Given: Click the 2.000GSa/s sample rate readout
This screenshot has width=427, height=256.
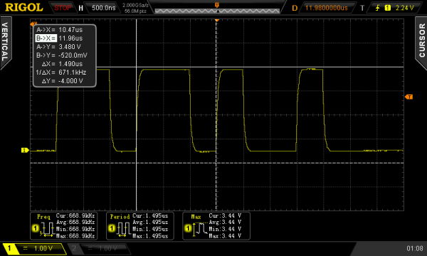Looking at the screenshot, I should pos(135,5).
